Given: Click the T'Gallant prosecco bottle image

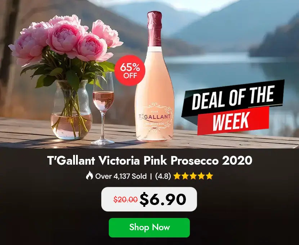Looking at the screenshot, I should (x=155, y=76).
